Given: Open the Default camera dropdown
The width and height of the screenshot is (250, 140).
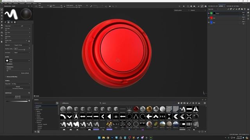Looking at the screenshot, I should pos(182,10).
